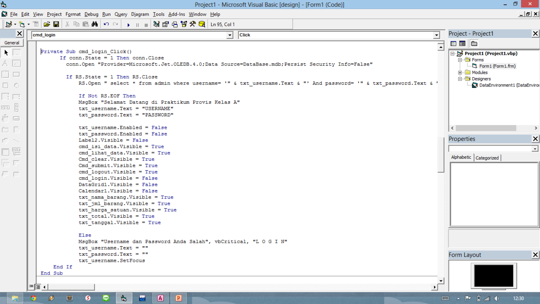
Task: Switch to Full Module View button
Action: click(x=38, y=287)
